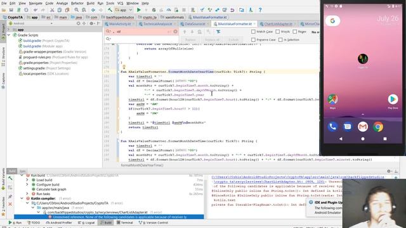The image size is (406, 228).
Task: Click the Revert rollback toolbar icon
Action: coord(232,10)
